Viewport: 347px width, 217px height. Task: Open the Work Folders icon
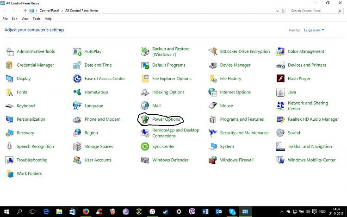10,174
